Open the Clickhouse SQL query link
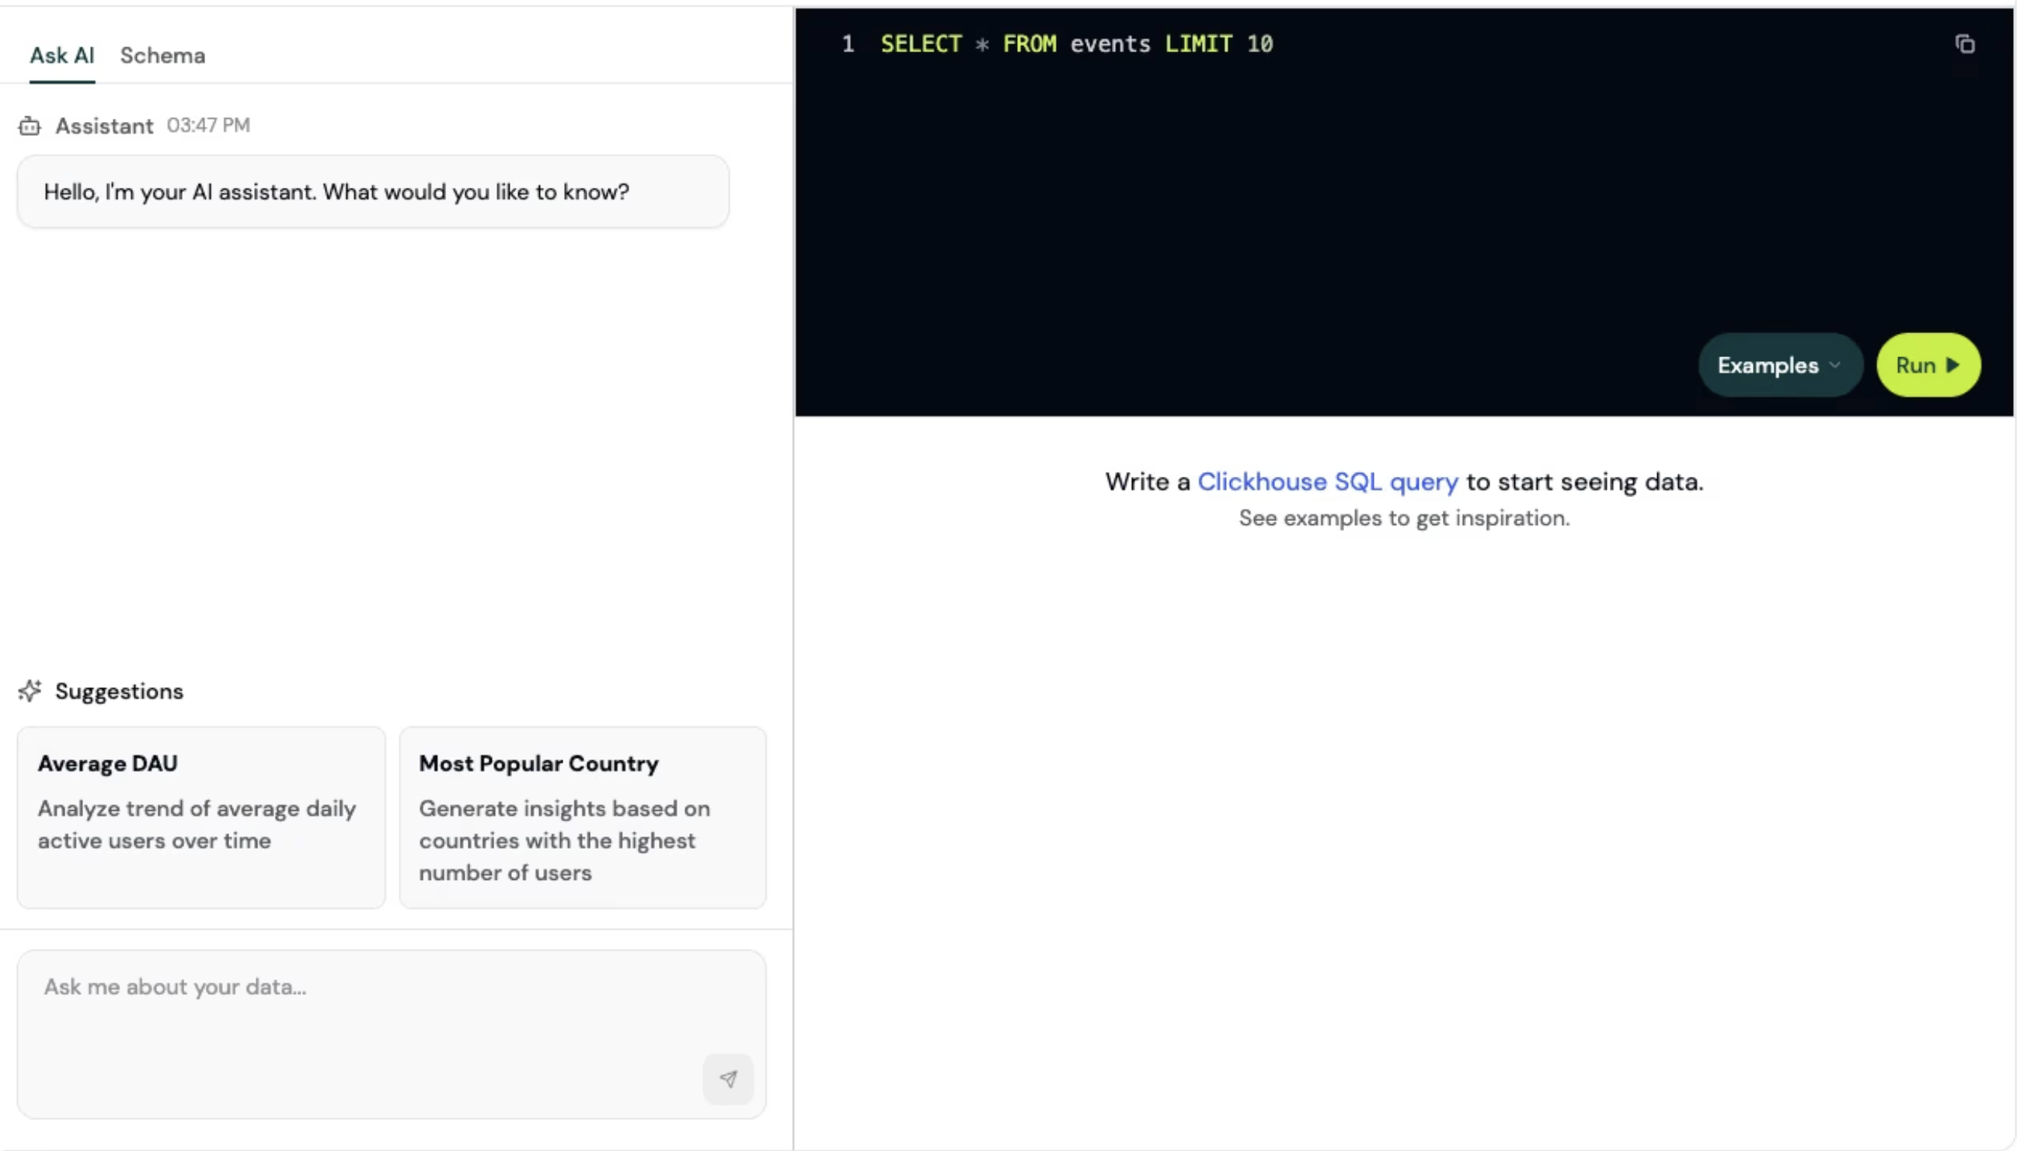Viewport: 2017px width, 1151px height. pos(1328,482)
